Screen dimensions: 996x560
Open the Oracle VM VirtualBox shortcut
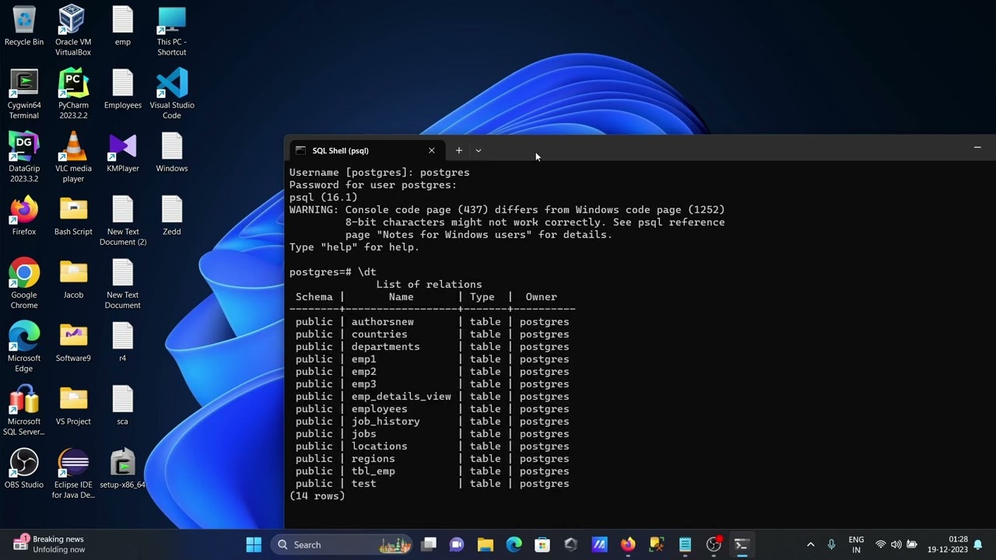point(73,30)
